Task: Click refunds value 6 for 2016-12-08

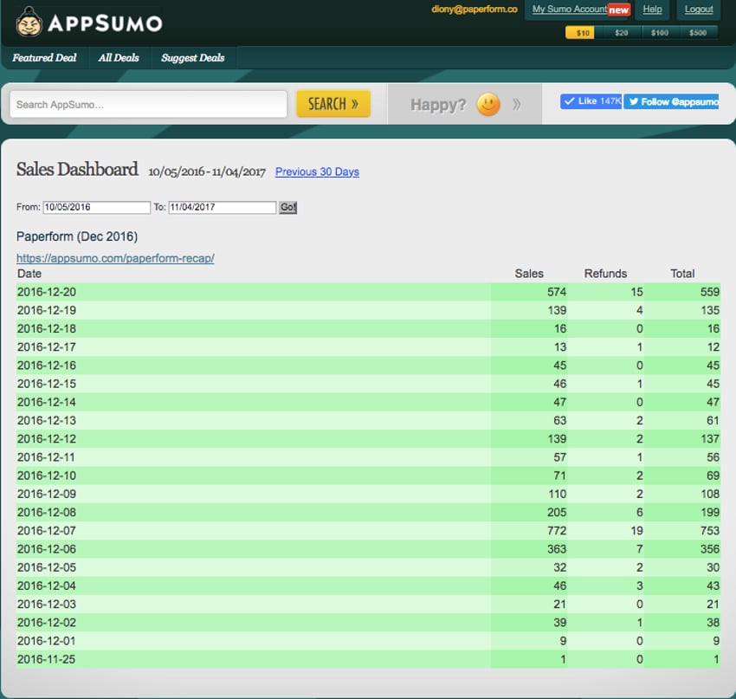Action: 639,512
